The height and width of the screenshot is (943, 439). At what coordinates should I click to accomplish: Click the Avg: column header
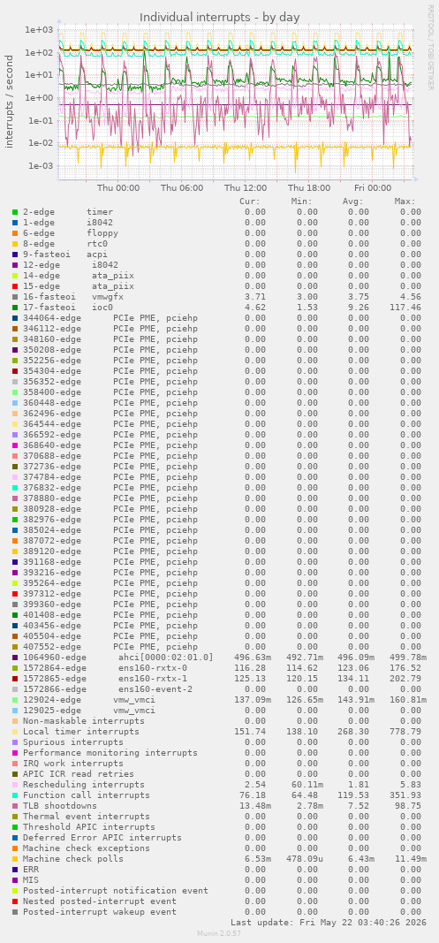tap(352, 201)
